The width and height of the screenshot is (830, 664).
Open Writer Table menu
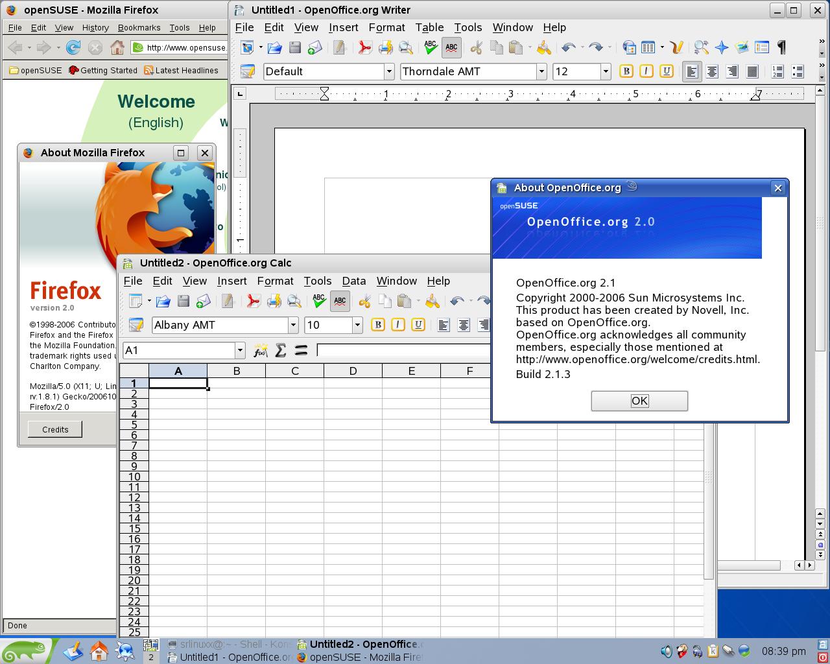429,27
